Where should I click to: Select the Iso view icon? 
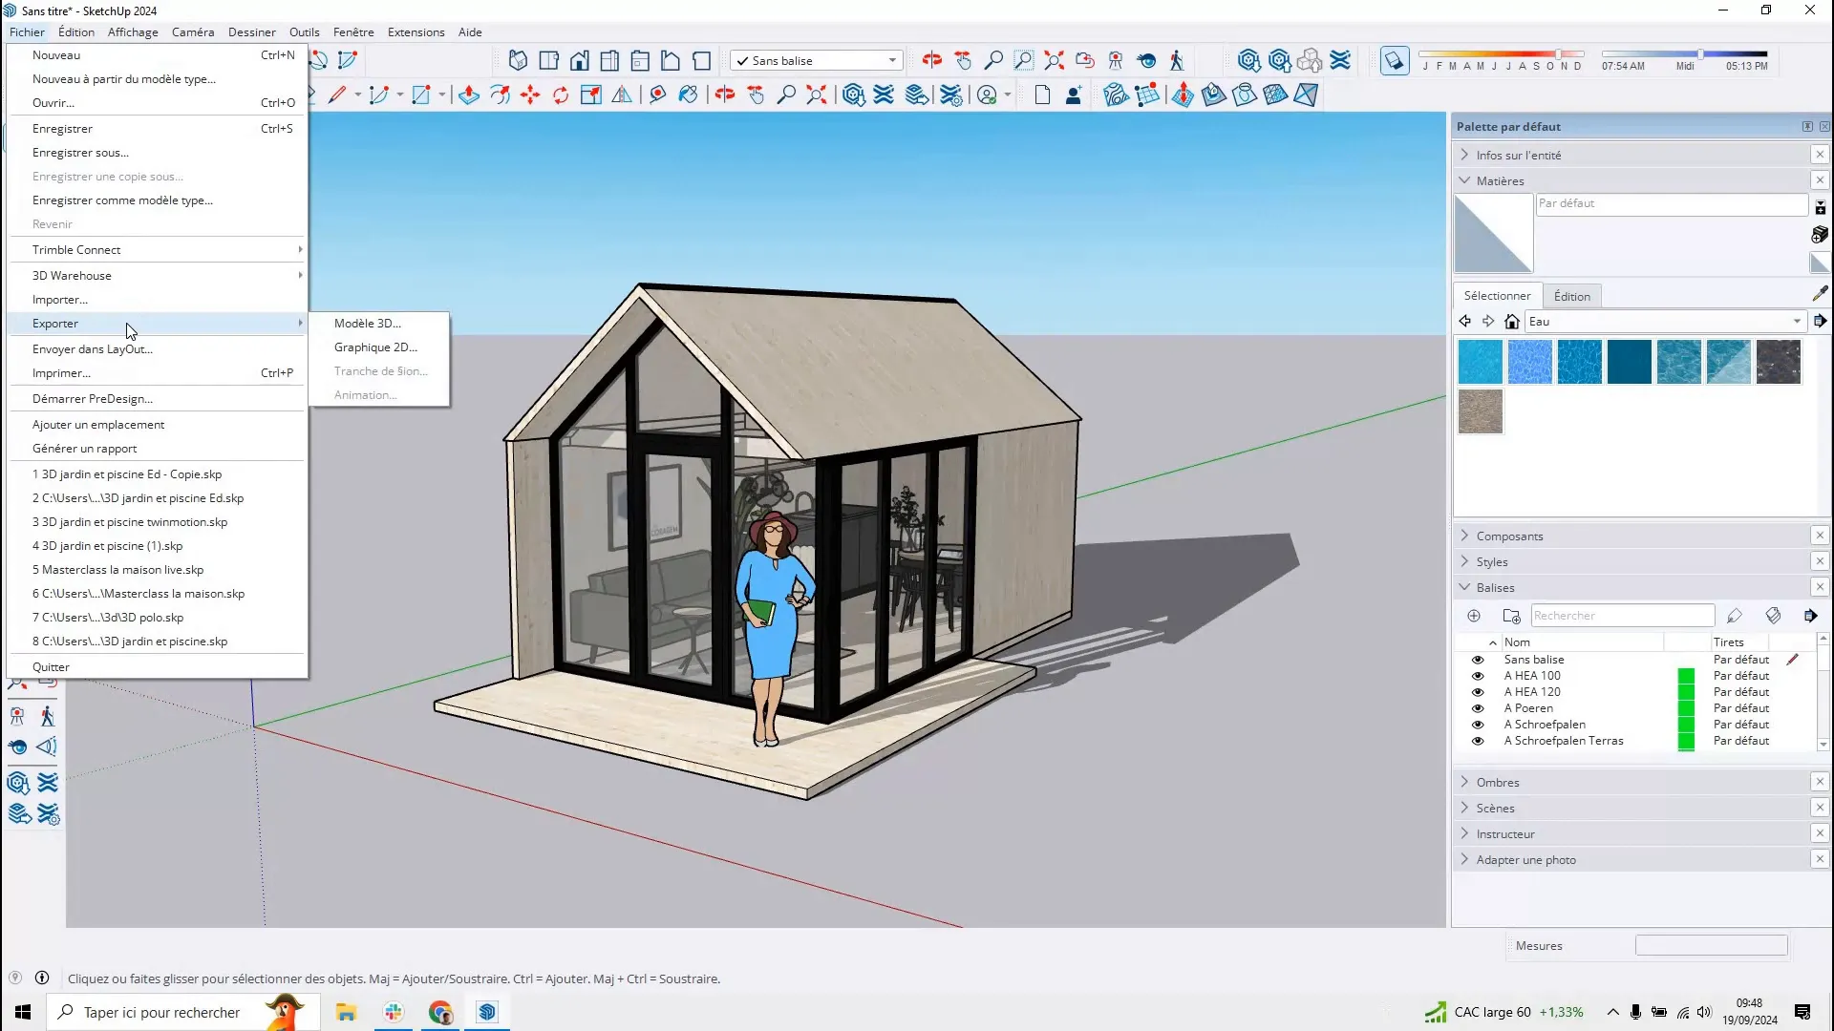tap(518, 60)
